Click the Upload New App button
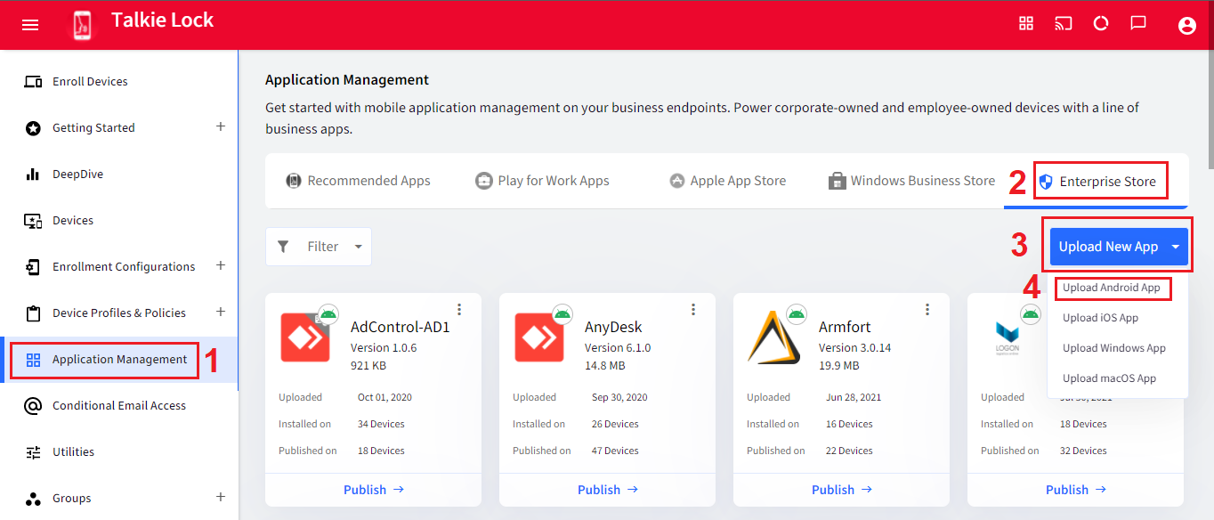 tap(1119, 247)
